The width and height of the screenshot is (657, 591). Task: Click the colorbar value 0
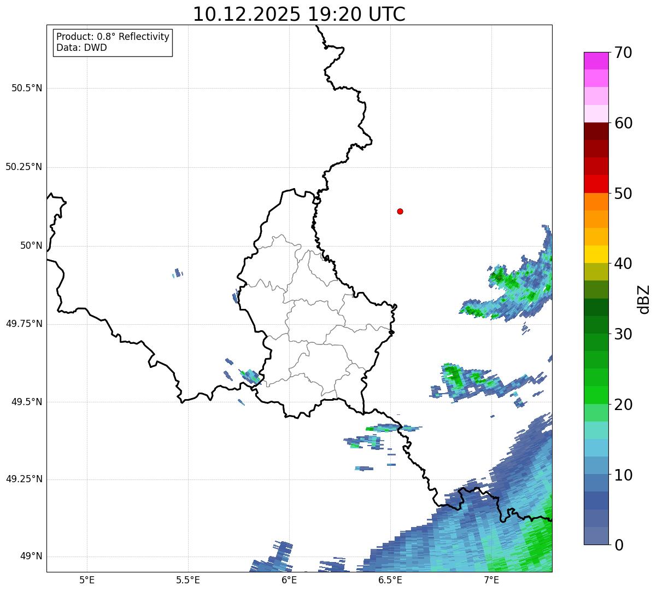618,545
